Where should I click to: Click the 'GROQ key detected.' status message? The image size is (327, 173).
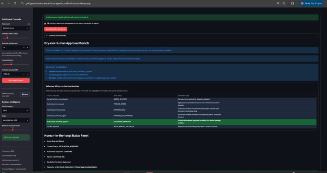[x=16, y=137]
